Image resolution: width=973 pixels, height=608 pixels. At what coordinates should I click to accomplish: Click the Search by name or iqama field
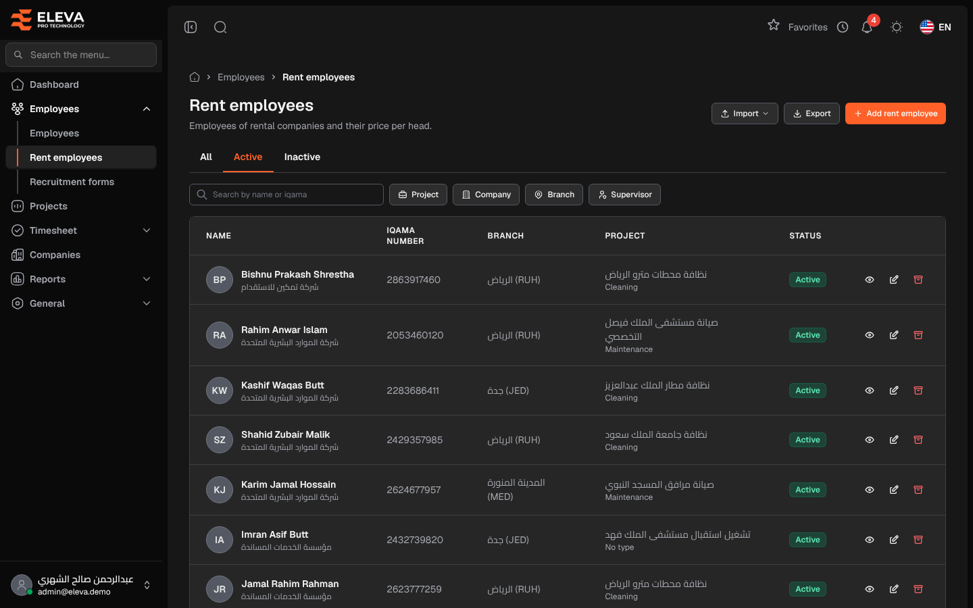click(286, 195)
